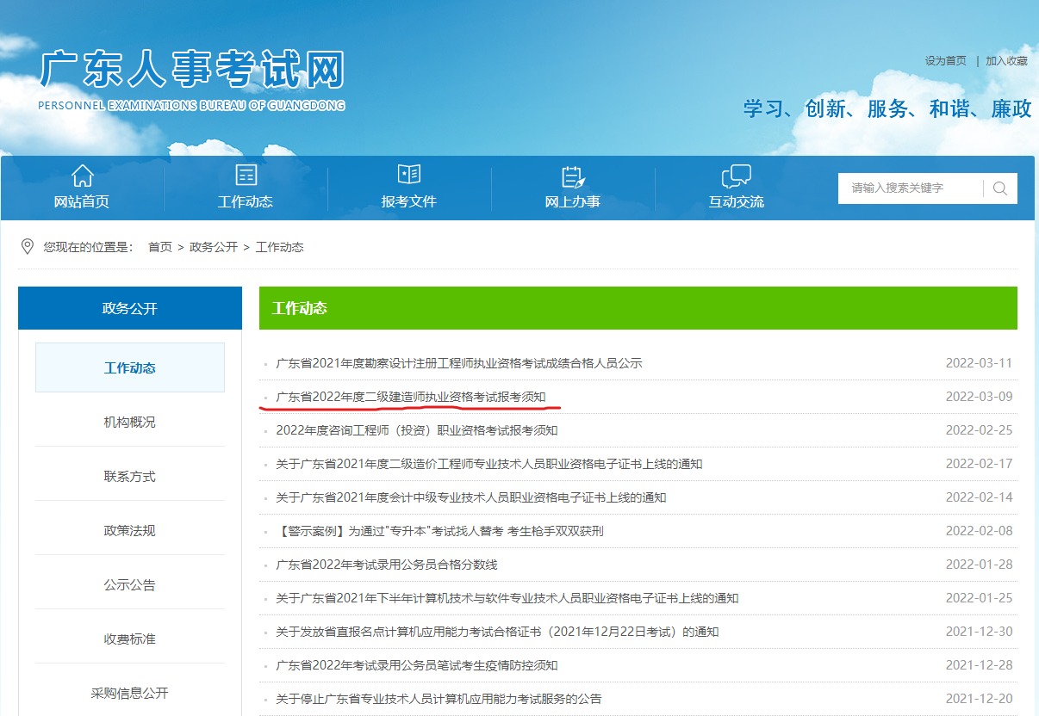1039x716 pixels.
Task: Choose 收费标准 in the left sidebar
Action: [x=129, y=639]
